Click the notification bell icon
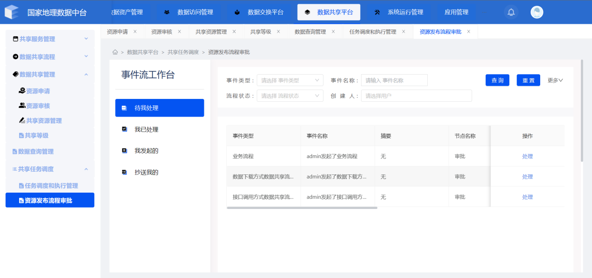 pos(511,12)
